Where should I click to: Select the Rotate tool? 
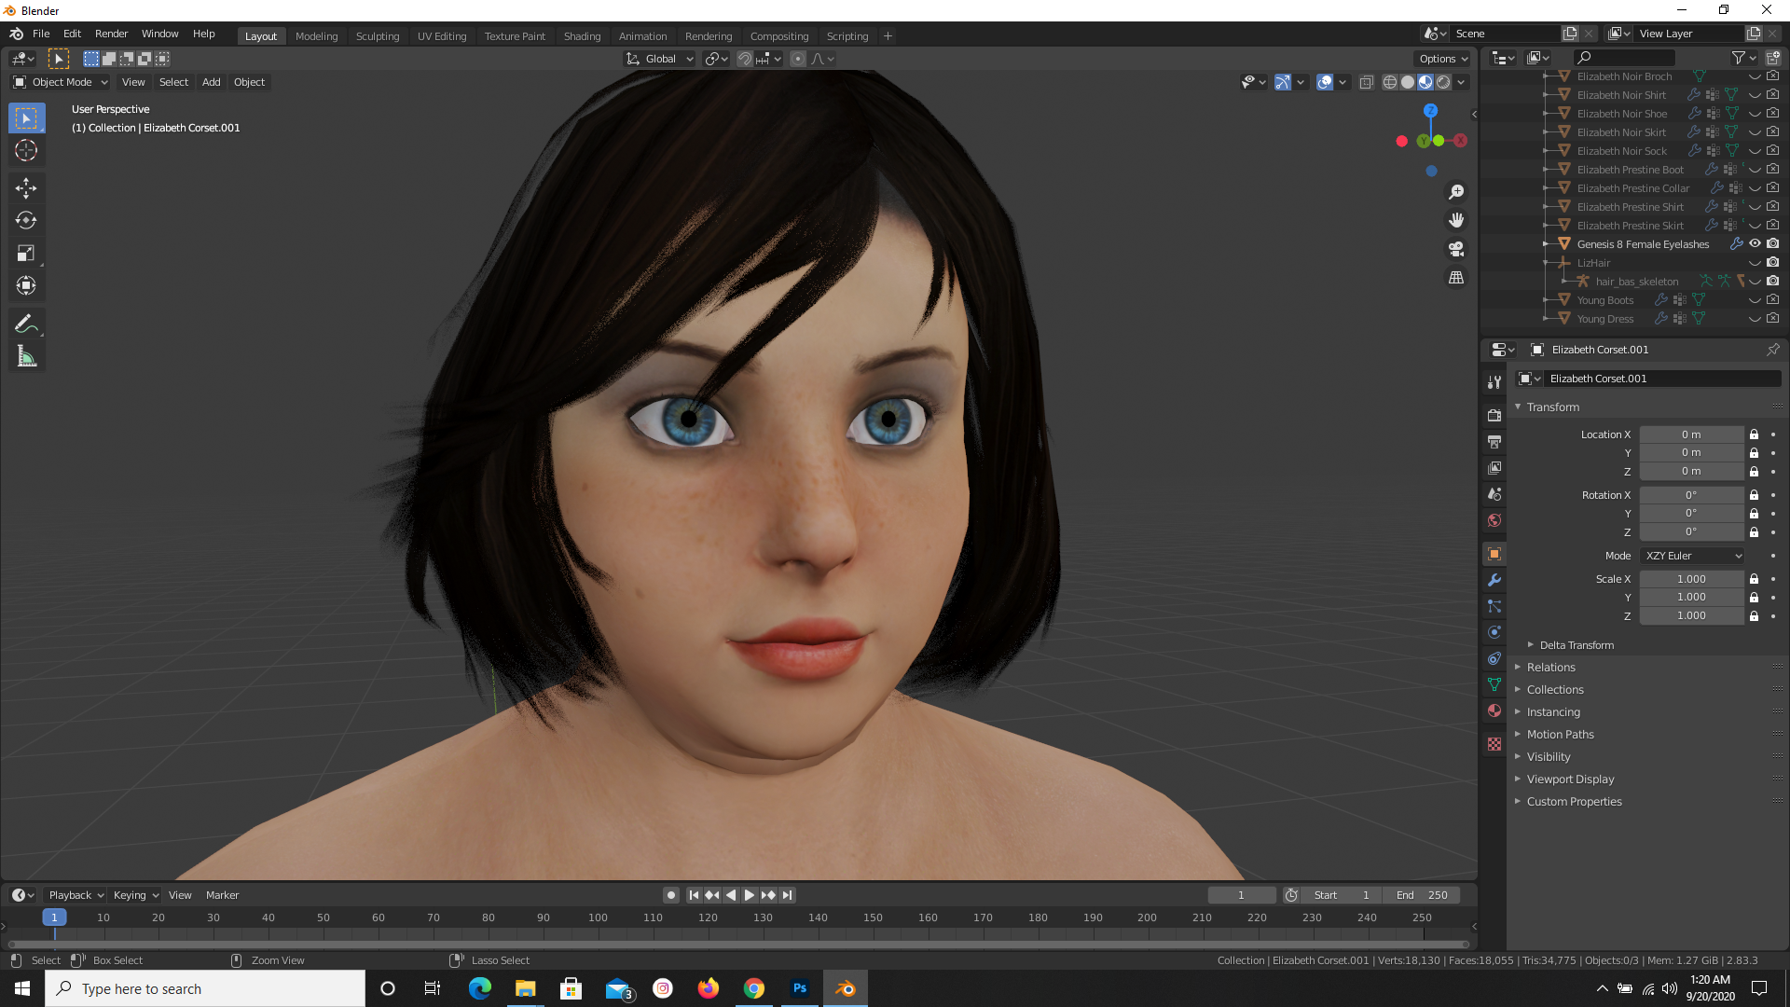pos(26,221)
